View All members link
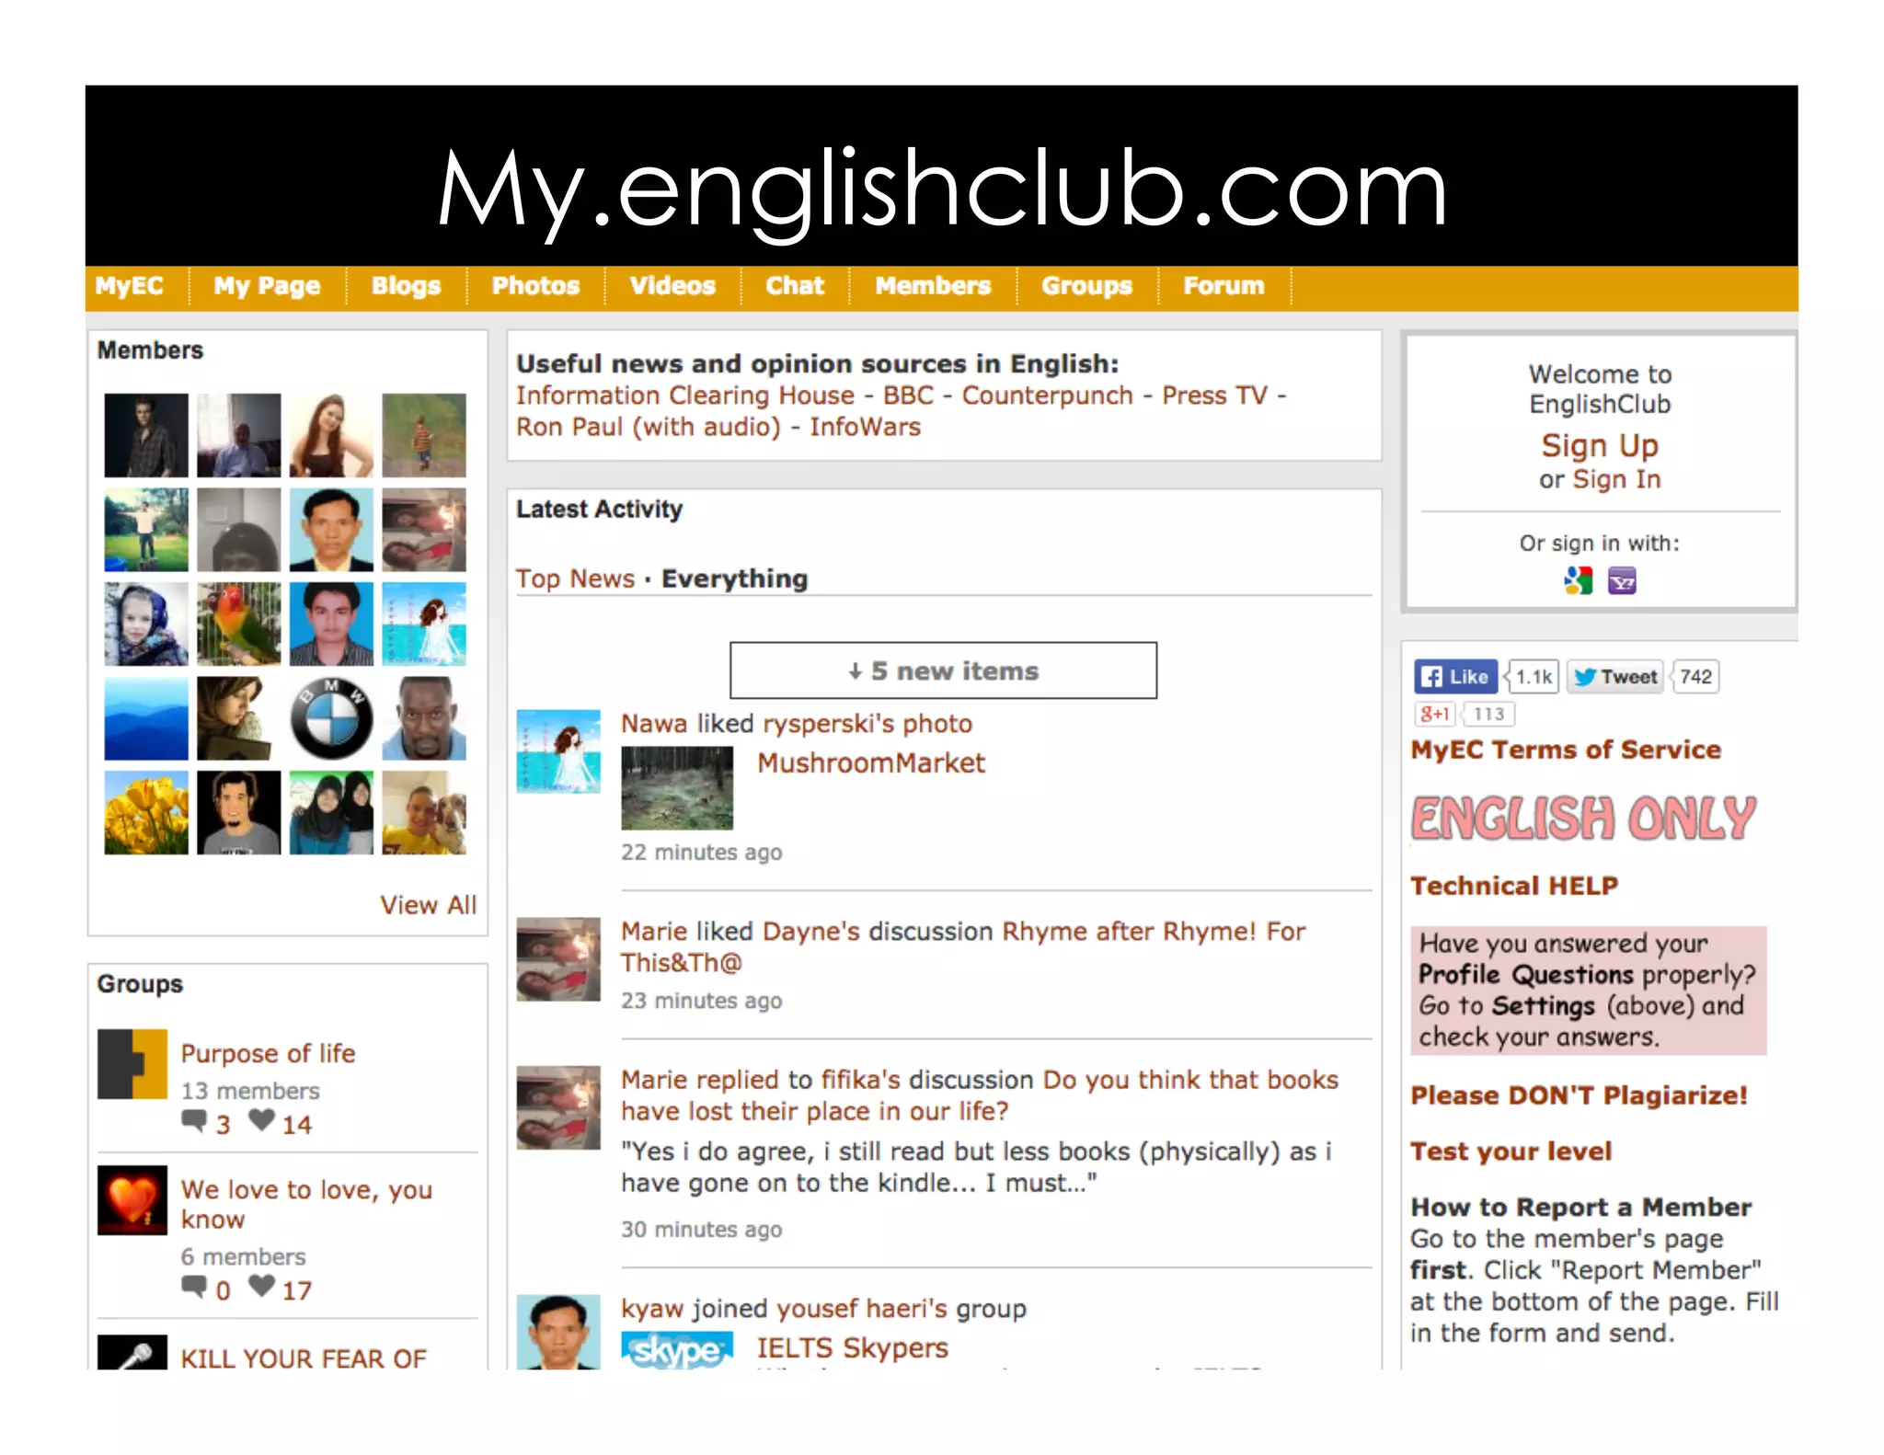 tap(429, 905)
